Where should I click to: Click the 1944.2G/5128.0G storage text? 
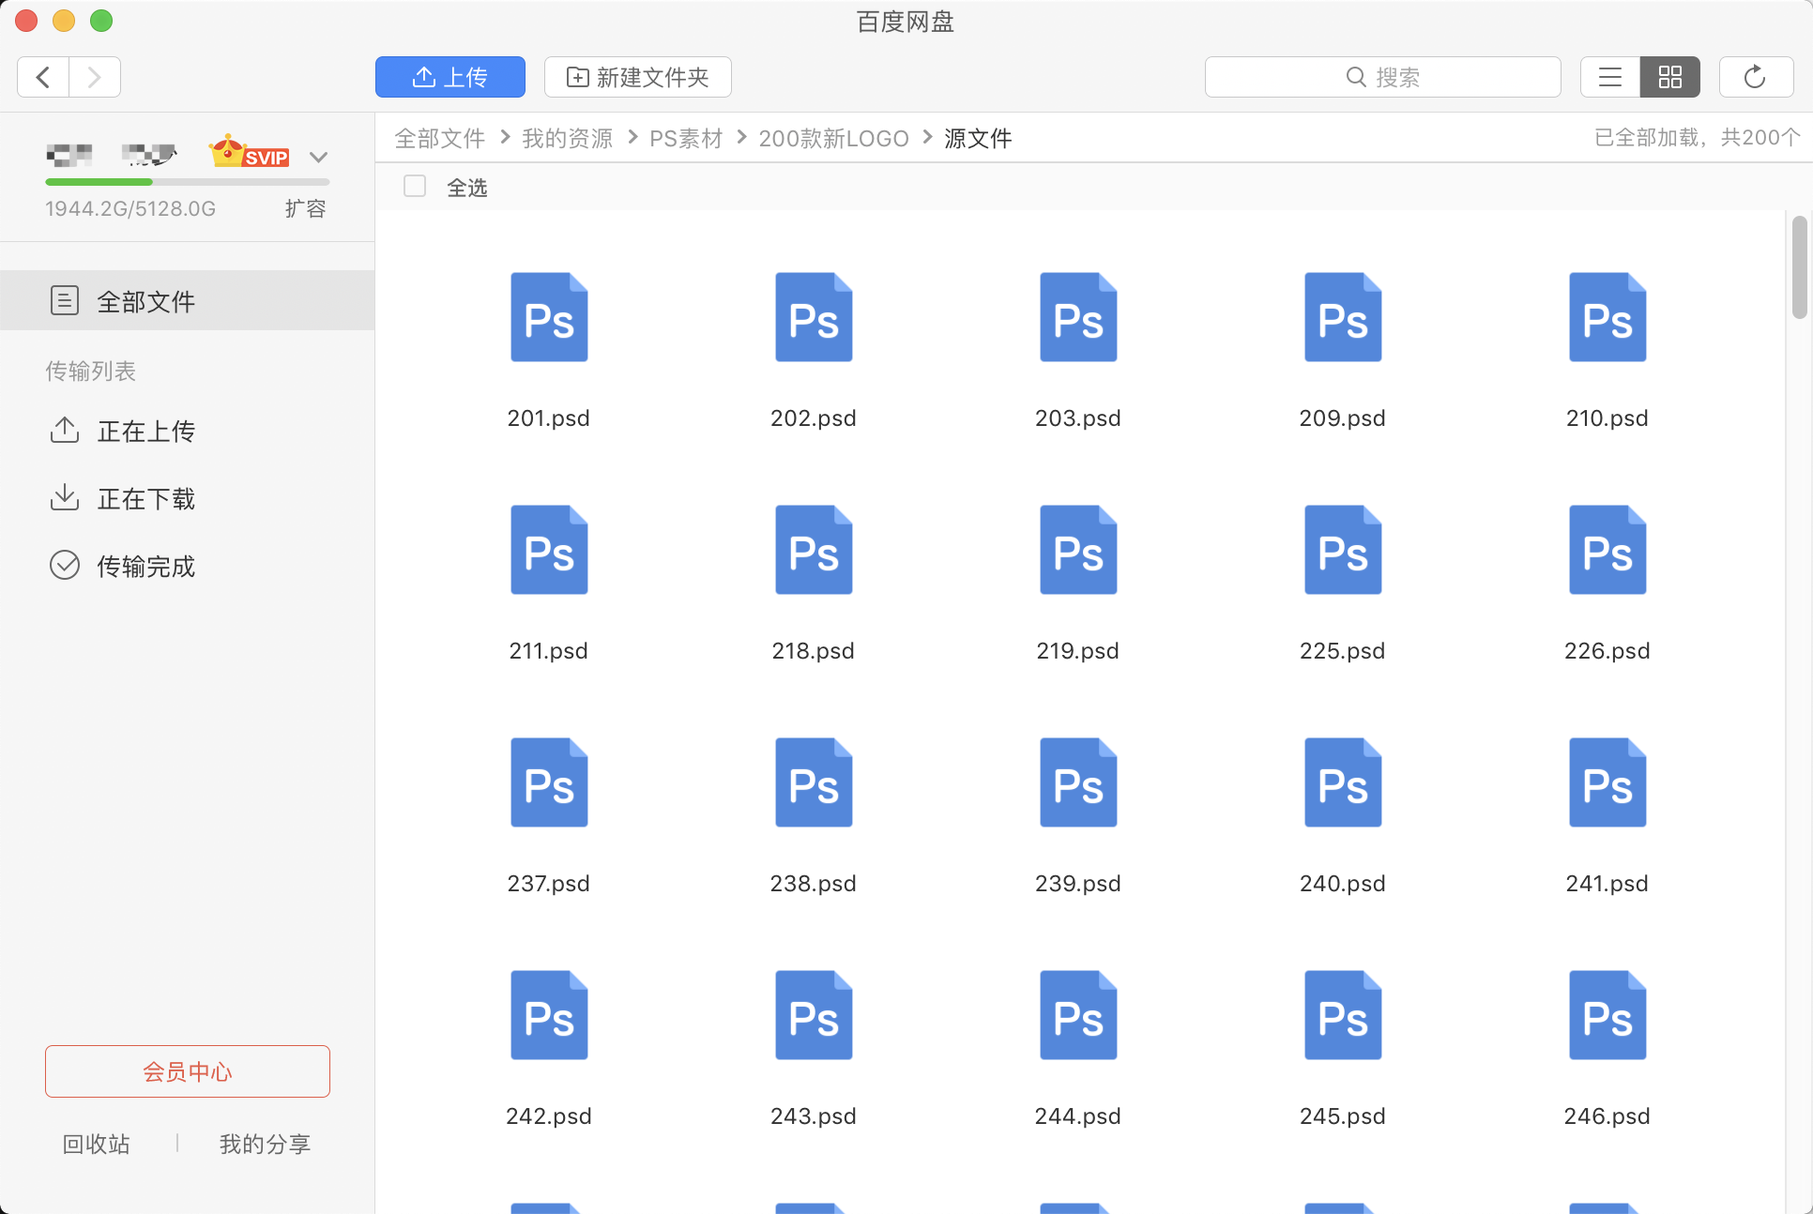pos(130,208)
